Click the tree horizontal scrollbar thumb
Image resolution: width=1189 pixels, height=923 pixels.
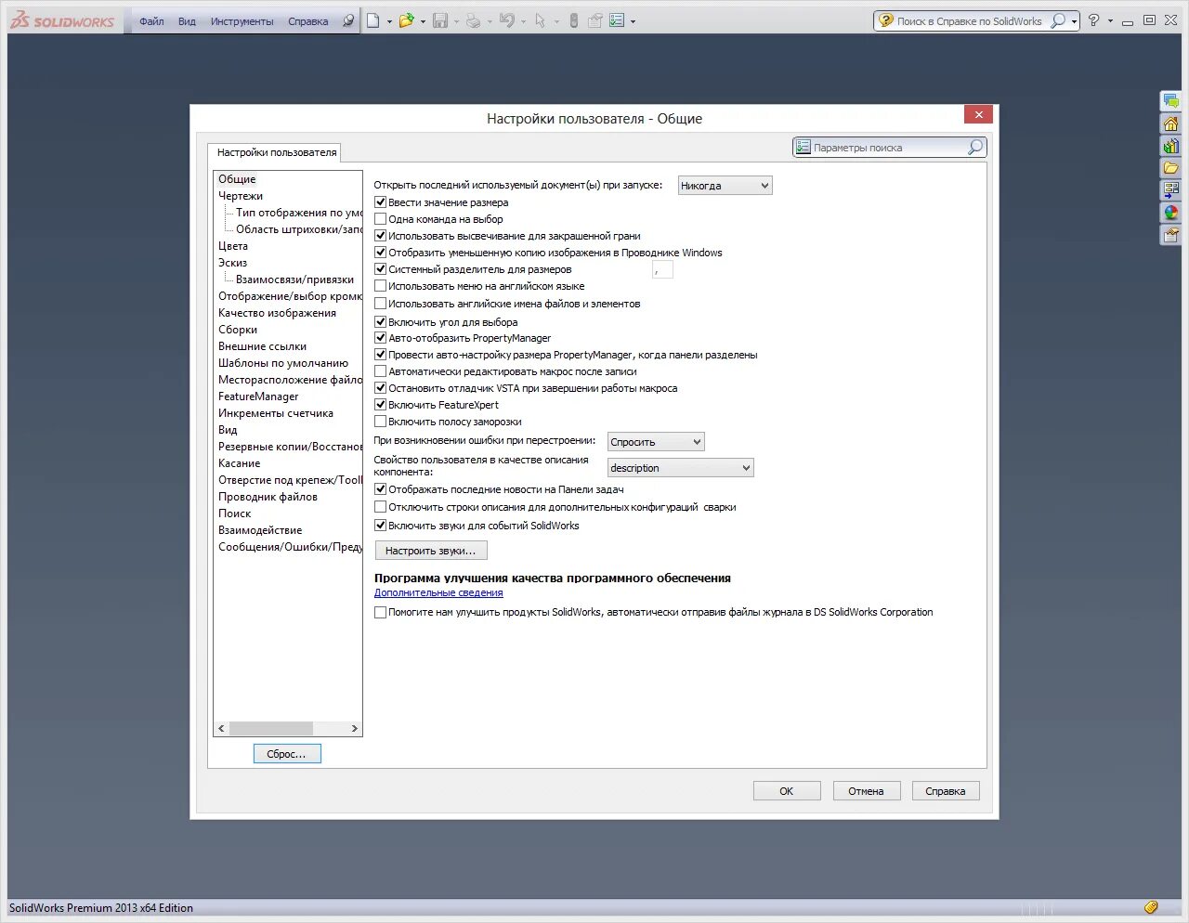[270, 729]
